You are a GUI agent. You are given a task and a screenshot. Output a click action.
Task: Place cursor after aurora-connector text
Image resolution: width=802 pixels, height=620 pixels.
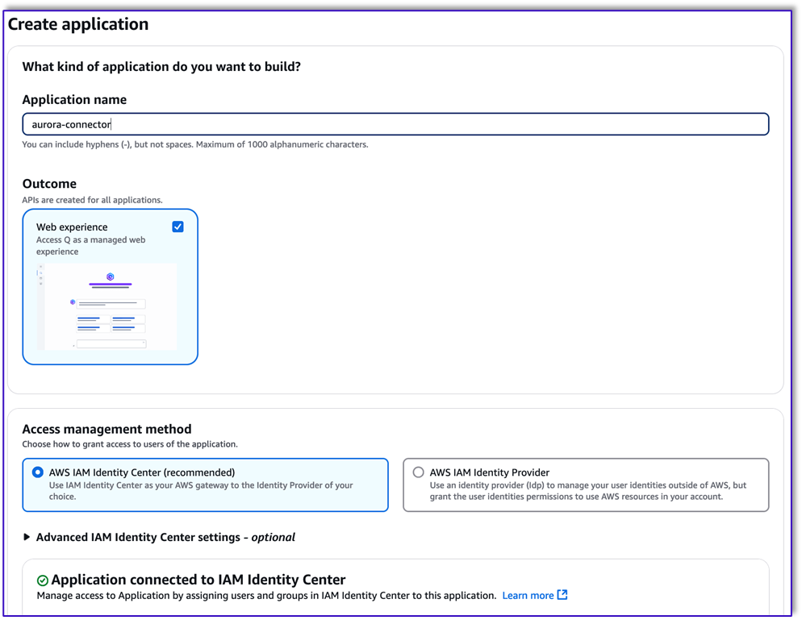pos(112,124)
